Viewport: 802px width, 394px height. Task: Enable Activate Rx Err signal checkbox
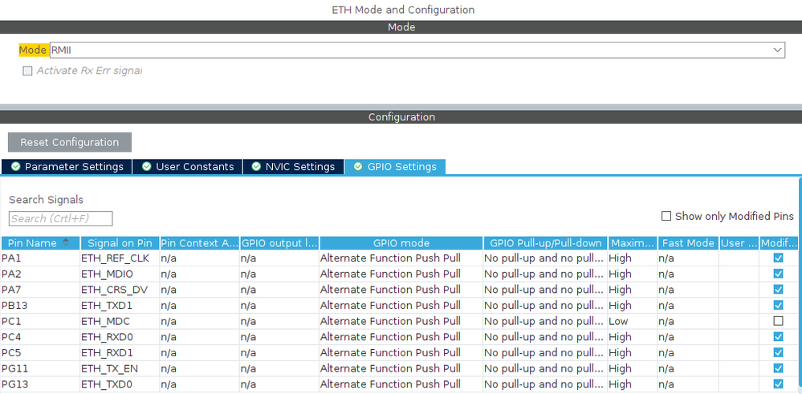pyautogui.click(x=27, y=71)
